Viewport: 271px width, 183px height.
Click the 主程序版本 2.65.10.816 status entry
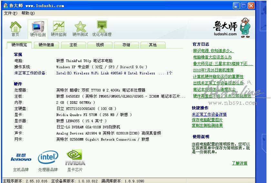(25, 181)
